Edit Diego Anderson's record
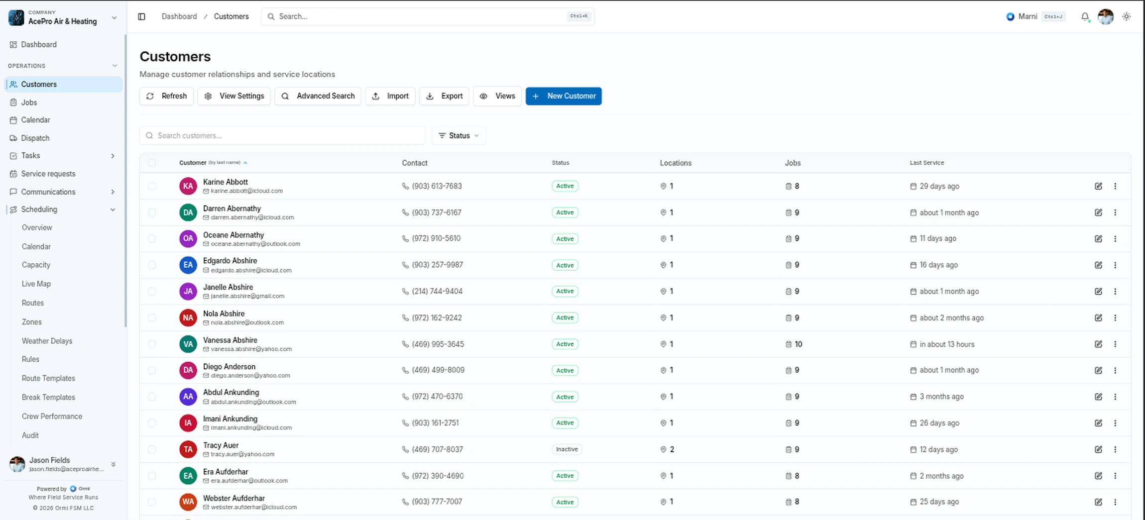 click(1098, 370)
